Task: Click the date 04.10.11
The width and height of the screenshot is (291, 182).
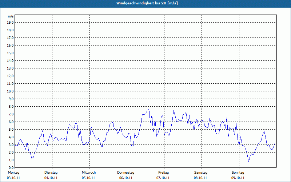Action: tap(51, 178)
